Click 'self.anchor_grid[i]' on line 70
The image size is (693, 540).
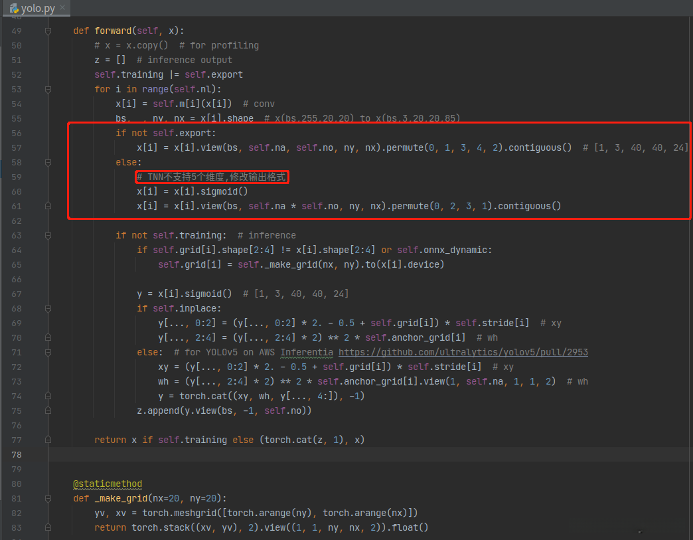tap(415, 337)
